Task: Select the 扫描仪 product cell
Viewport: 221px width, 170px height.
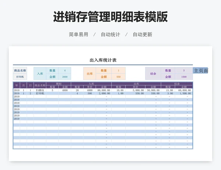Action: click(40, 90)
